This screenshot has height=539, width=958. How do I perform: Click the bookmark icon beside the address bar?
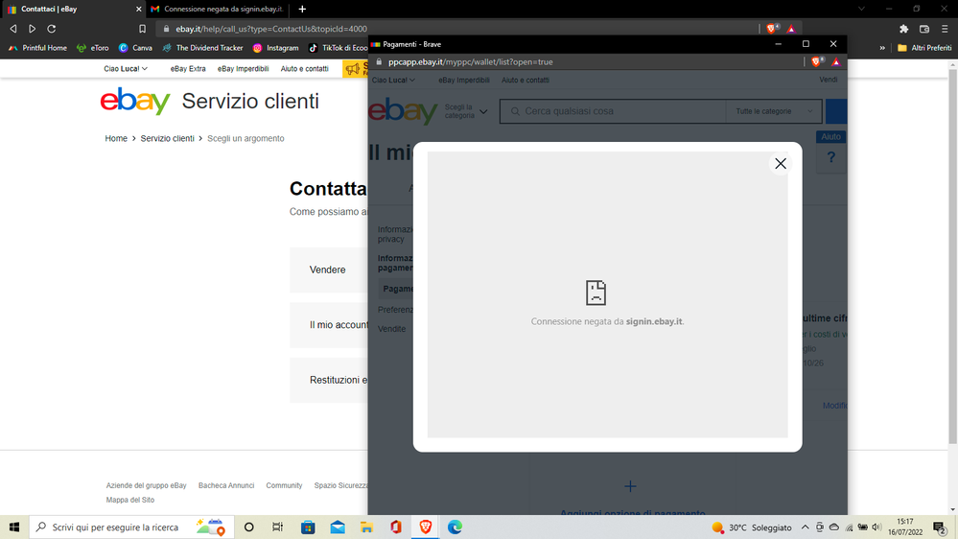point(143,29)
